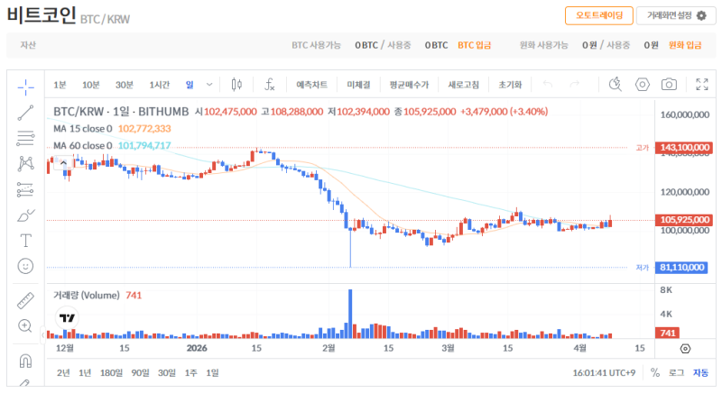Enter fullscreen chart mode
The image size is (722, 393).
(x=702, y=85)
